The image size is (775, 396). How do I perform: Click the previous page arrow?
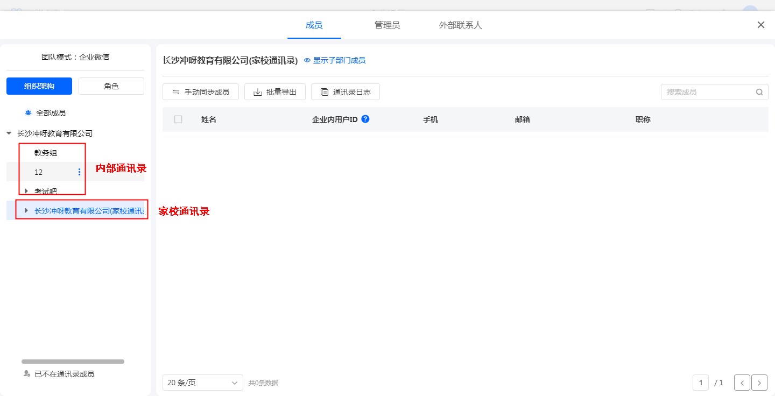coord(742,383)
